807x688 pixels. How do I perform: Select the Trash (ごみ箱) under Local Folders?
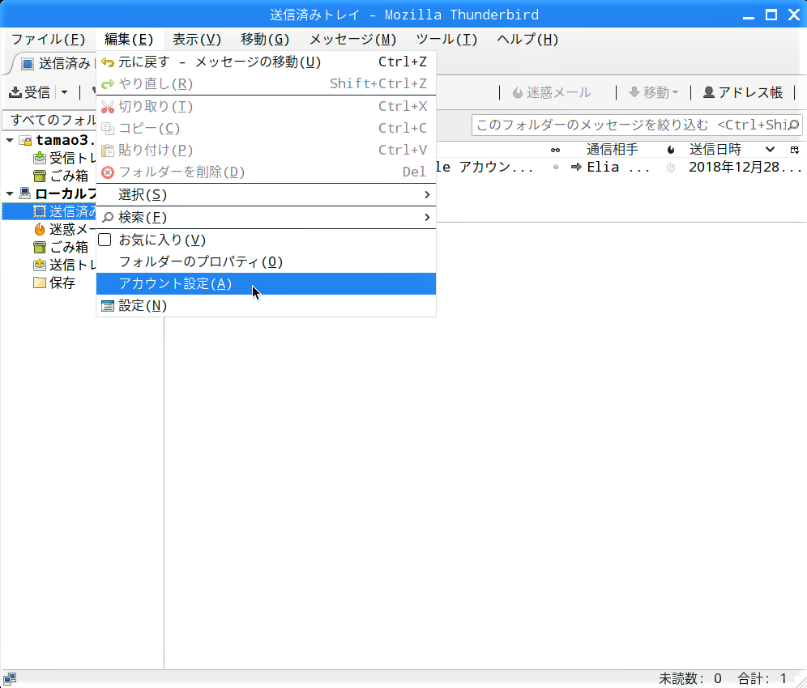pyautogui.click(x=49, y=248)
